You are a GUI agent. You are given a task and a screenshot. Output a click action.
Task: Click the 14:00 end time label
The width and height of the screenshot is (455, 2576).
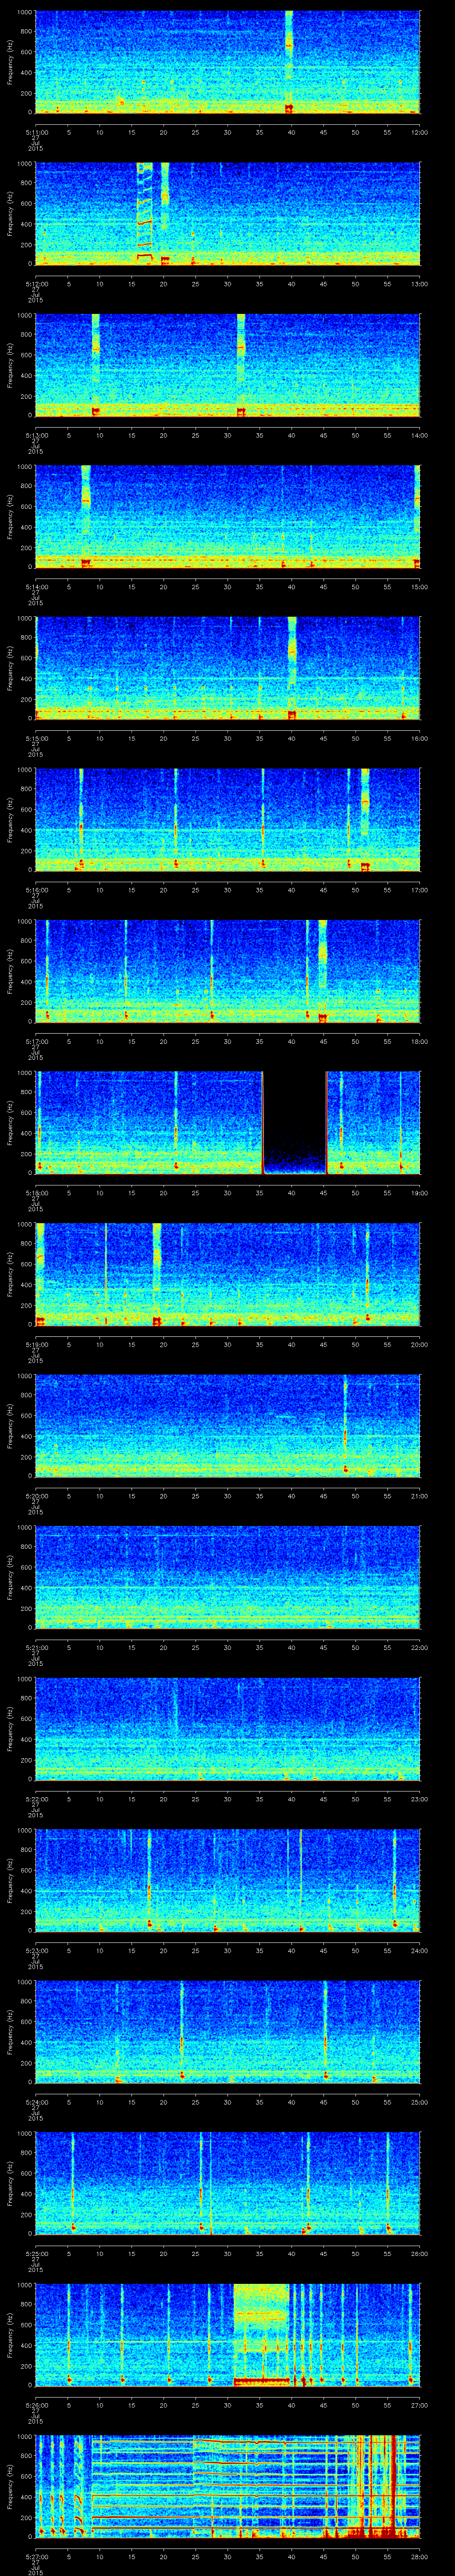(x=419, y=435)
